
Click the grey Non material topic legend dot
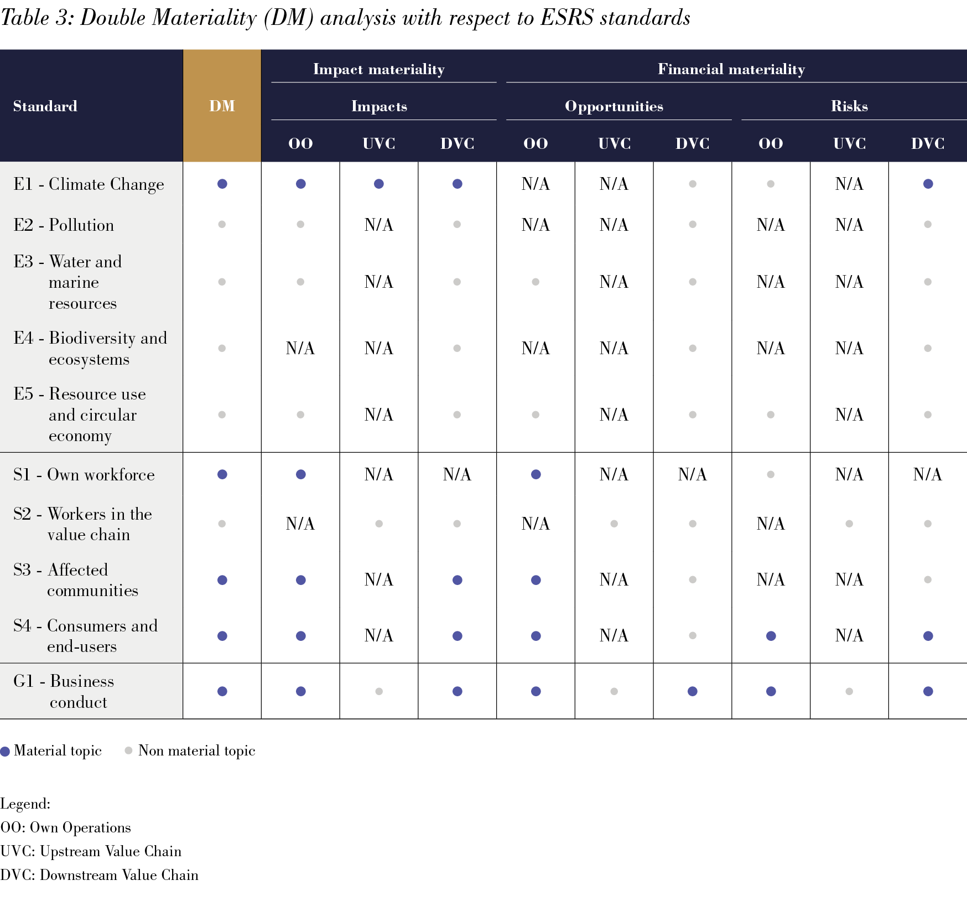coord(128,750)
